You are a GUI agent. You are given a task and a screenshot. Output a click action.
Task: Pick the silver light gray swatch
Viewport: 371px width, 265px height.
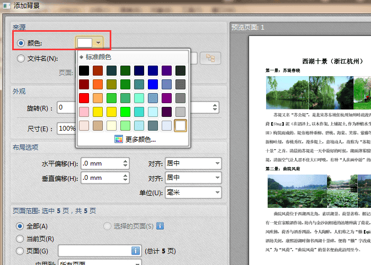(x=180, y=112)
